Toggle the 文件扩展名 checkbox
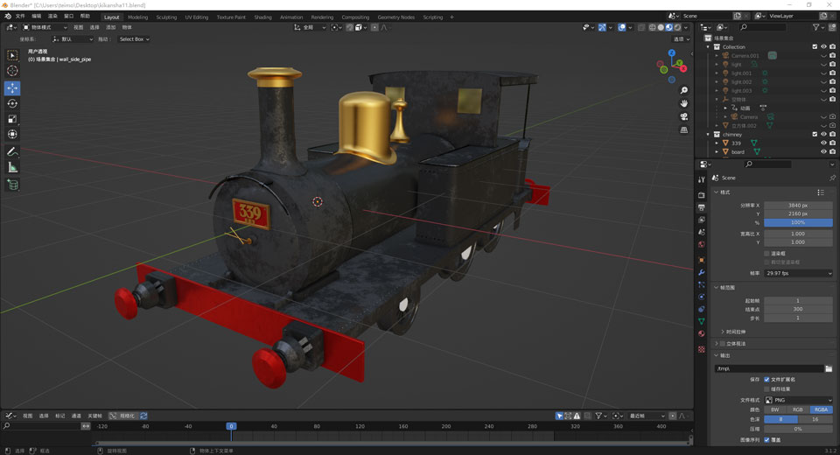 click(x=767, y=380)
